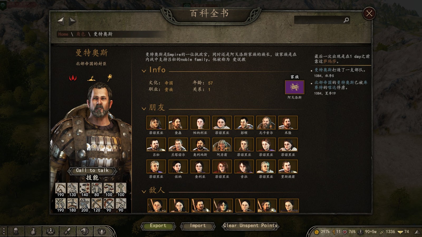
Task: Click the Export button
Action: point(158,226)
